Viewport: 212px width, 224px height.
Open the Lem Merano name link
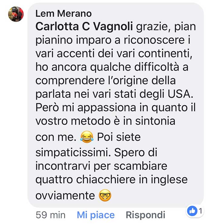pos(64,14)
